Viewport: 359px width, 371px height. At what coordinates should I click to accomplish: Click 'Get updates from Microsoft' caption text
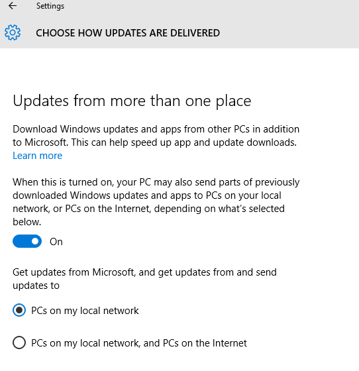tap(144, 279)
